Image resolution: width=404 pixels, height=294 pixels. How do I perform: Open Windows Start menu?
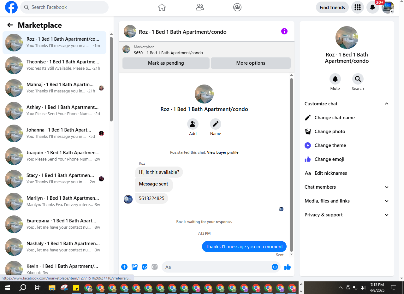[x=7, y=288]
